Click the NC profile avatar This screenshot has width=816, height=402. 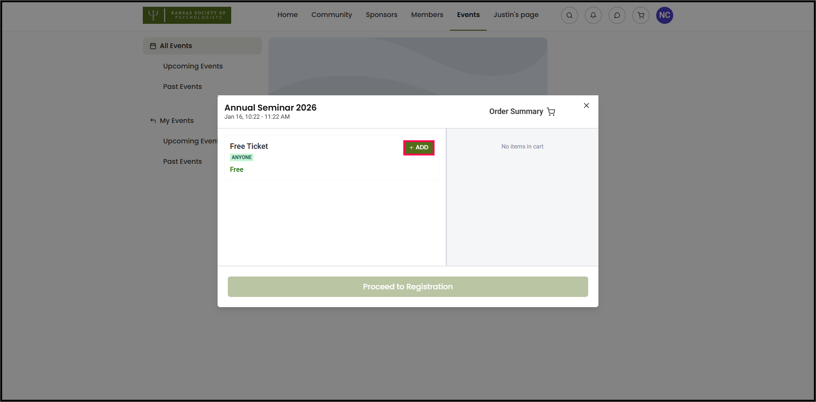664,15
